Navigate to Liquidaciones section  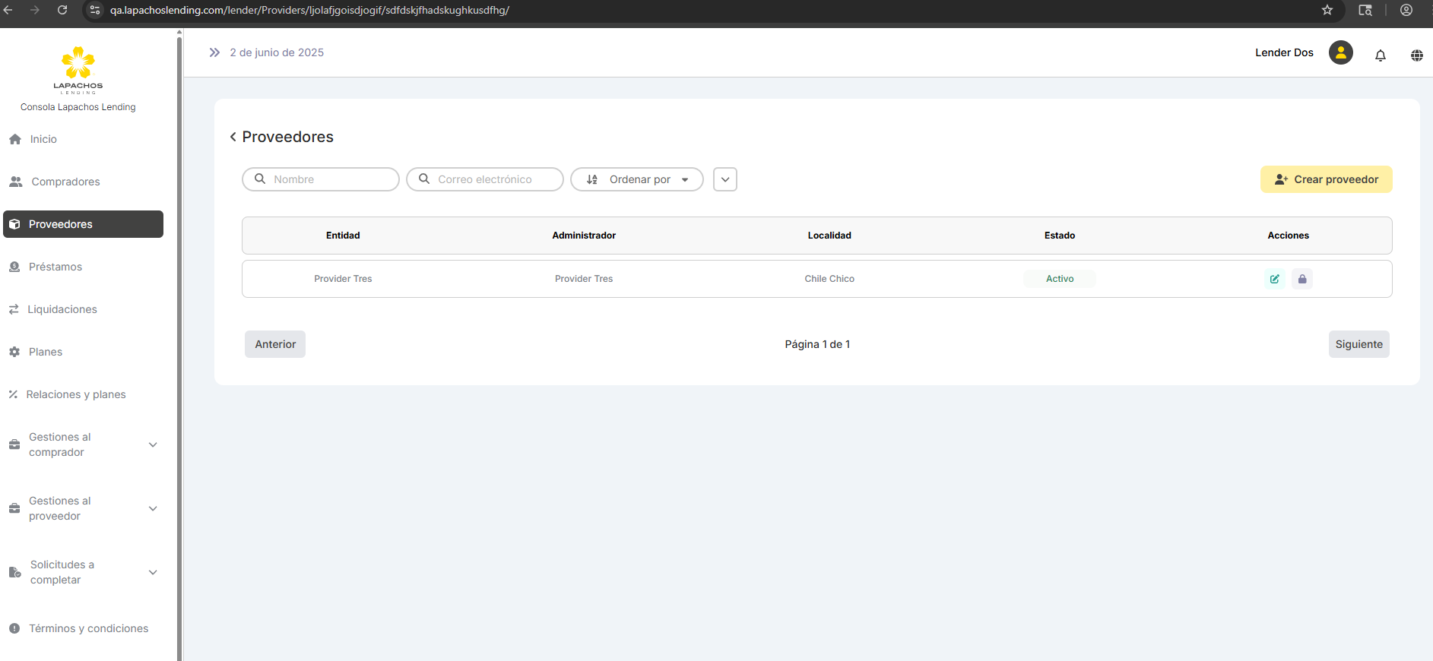tap(62, 309)
